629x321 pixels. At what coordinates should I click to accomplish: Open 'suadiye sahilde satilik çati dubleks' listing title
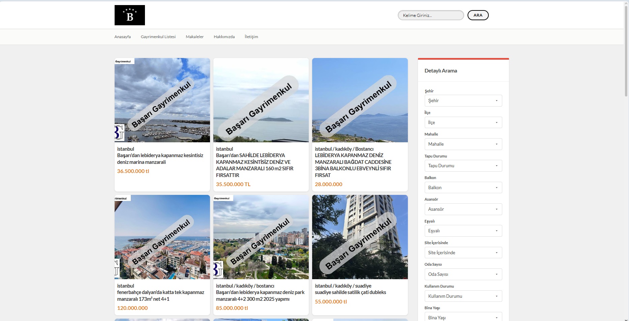click(x=351, y=292)
